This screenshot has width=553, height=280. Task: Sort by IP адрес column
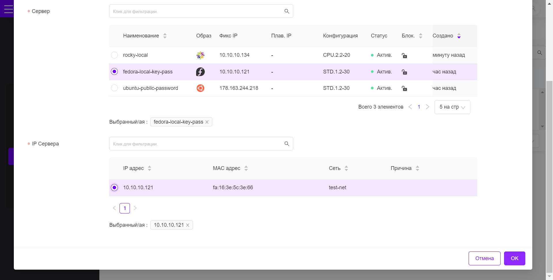coord(149,168)
